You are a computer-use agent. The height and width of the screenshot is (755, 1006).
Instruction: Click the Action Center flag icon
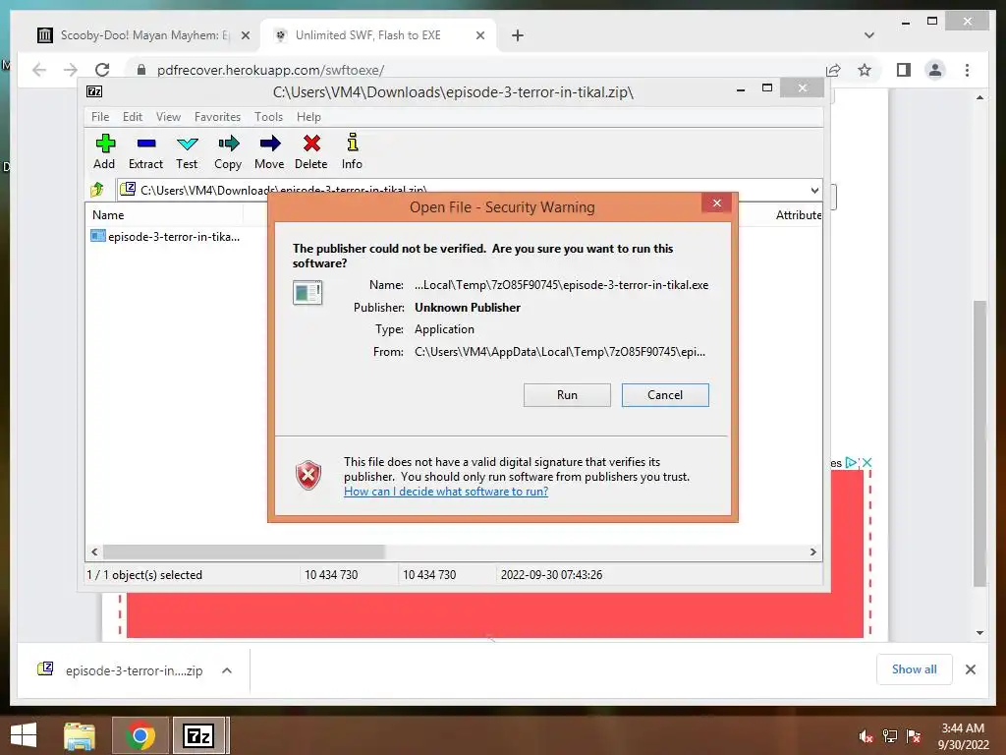click(x=914, y=736)
